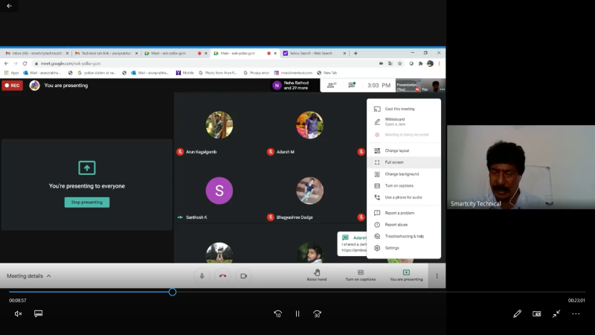Open the pen annotation tool
The image size is (595, 335).
click(x=517, y=313)
